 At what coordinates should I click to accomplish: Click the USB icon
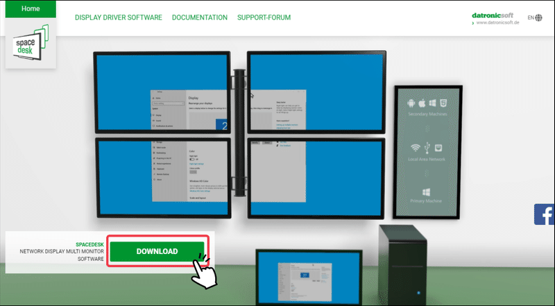pos(427,148)
